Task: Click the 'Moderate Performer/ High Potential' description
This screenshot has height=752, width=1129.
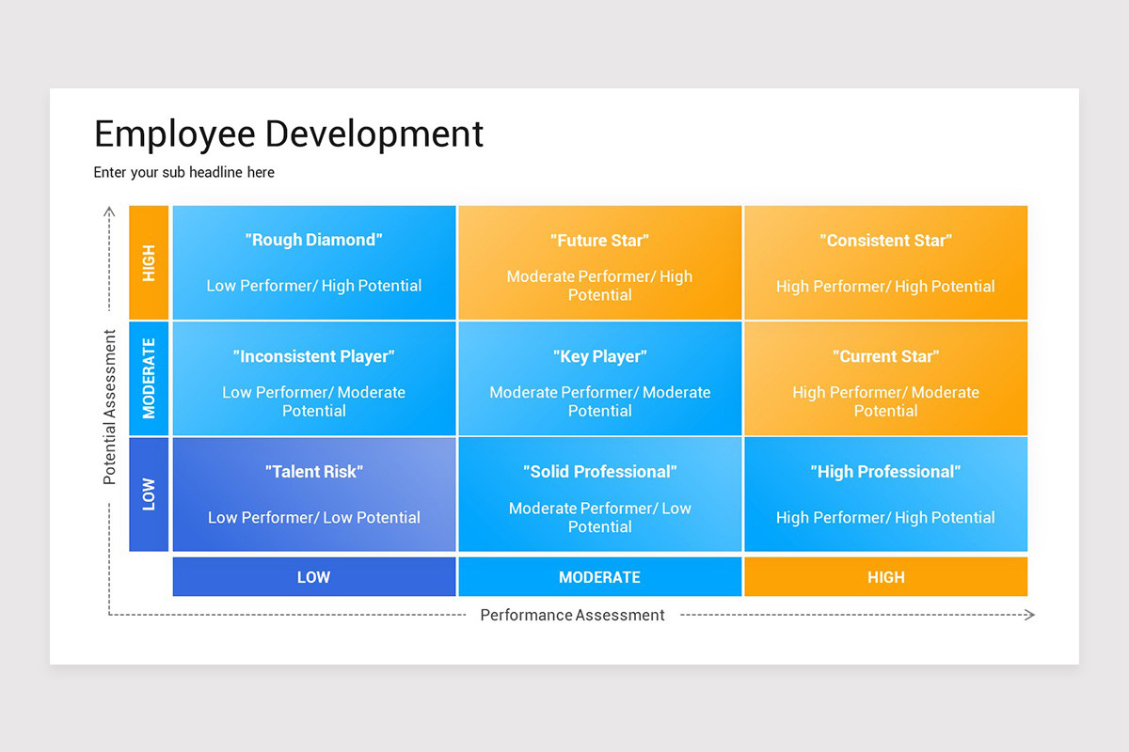Action: pos(600,286)
